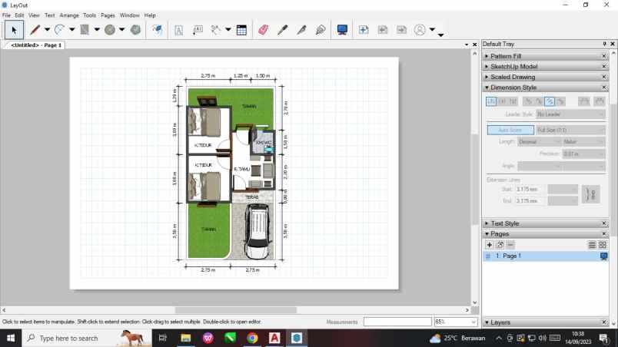This screenshot has height=347, width=618.
Task: Click the Auto Scale button
Action: click(x=510, y=131)
